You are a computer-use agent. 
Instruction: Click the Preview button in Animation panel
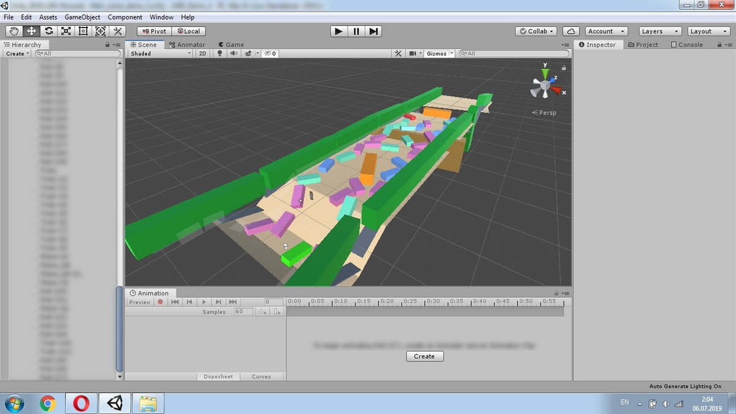tap(140, 302)
